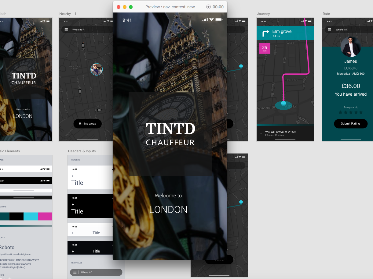373x279 pixels.
Task: Click battery icon in Preview status bar
Action: tap(219, 19)
